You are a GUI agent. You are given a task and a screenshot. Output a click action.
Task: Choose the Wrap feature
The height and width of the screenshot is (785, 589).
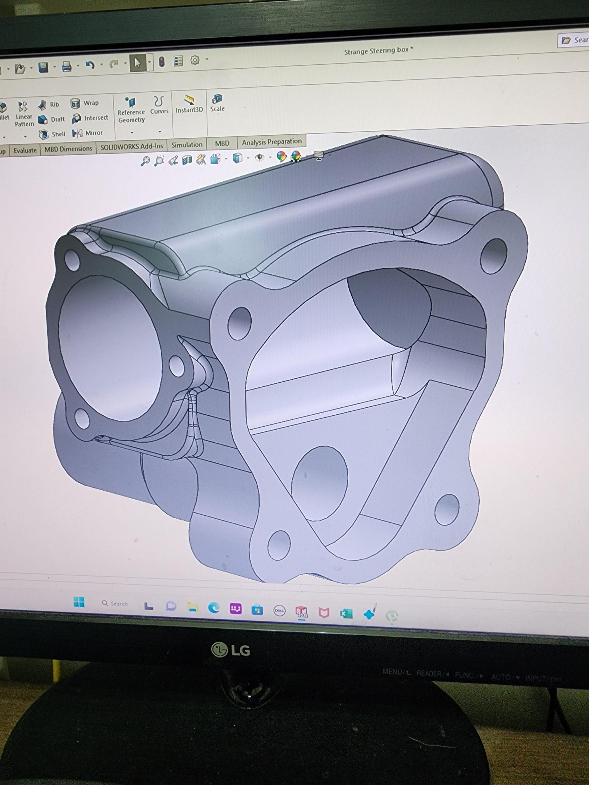85,103
